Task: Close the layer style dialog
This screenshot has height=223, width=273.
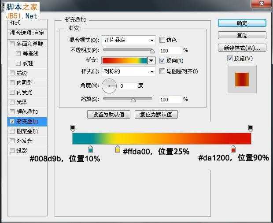Action: (x=262, y=4)
